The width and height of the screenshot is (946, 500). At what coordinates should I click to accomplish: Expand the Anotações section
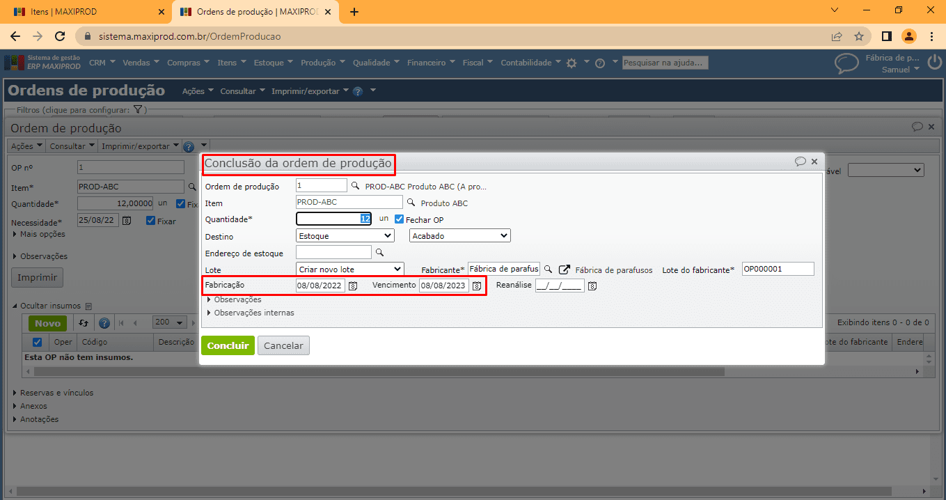point(36,419)
